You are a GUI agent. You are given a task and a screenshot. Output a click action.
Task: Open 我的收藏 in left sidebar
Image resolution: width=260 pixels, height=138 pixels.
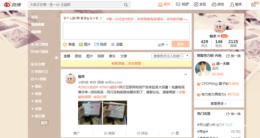(x=38, y=25)
